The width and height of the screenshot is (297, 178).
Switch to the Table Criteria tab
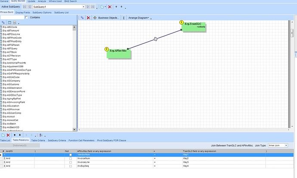[x=38, y=140]
